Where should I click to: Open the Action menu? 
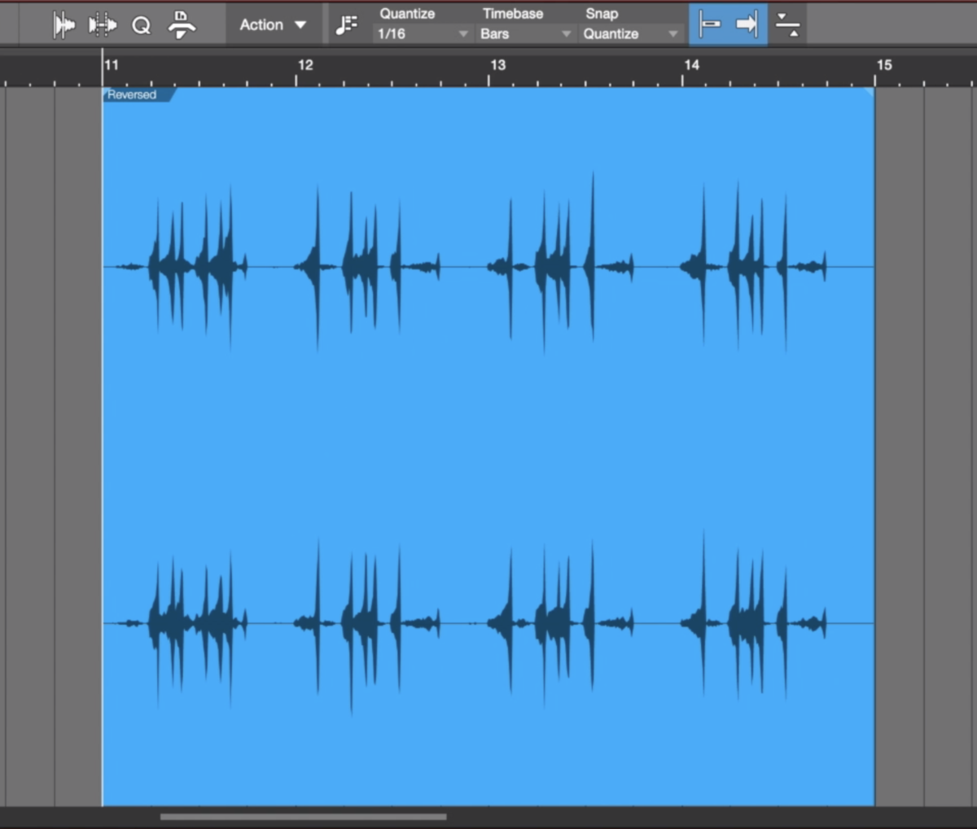273,25
